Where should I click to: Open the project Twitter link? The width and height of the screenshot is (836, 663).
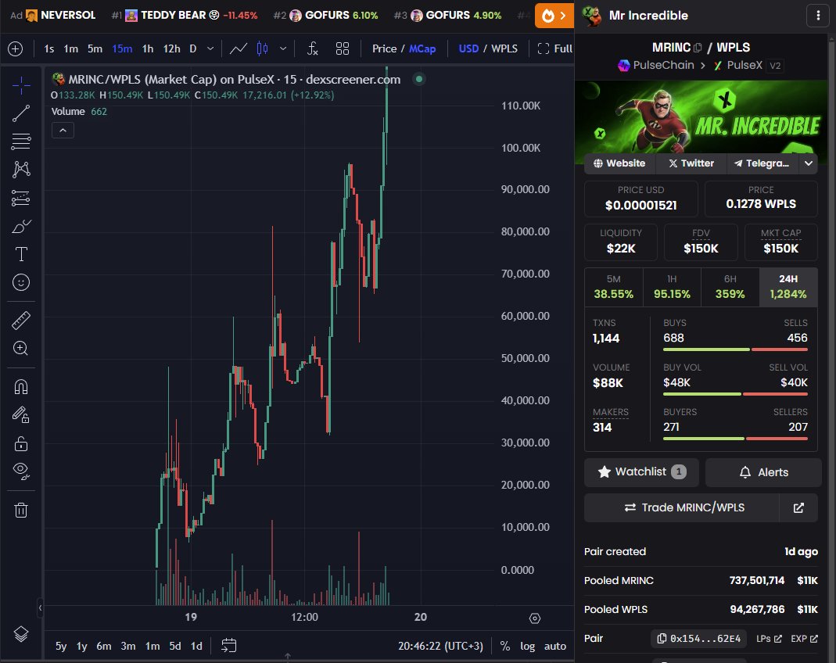(x=691, y=163)
